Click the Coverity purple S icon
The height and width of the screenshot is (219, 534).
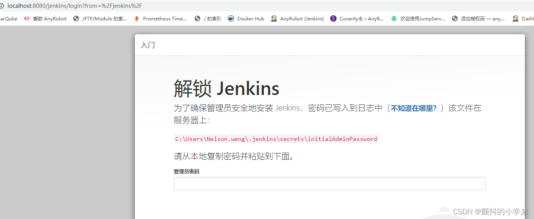[x=333, y=18]
